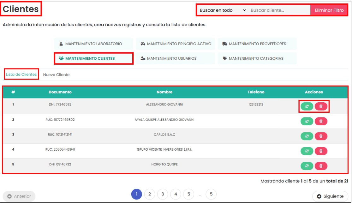The height and width of the screenshot is (203, 352).
Task: Click the Buscar cliente search field
Action: click(x=279, y=10)
